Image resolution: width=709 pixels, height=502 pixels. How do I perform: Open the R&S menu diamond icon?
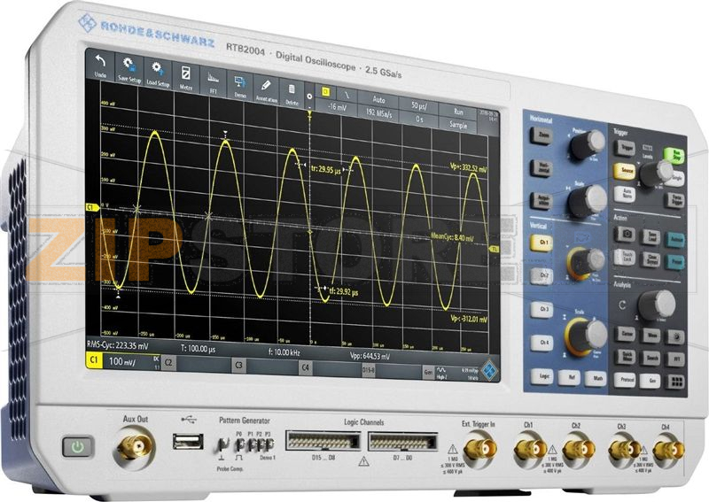(x=488, y=370)
